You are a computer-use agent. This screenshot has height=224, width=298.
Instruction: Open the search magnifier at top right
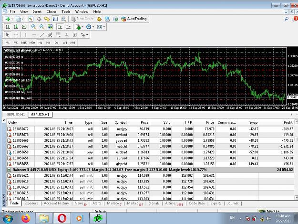(x=287, y=19)
